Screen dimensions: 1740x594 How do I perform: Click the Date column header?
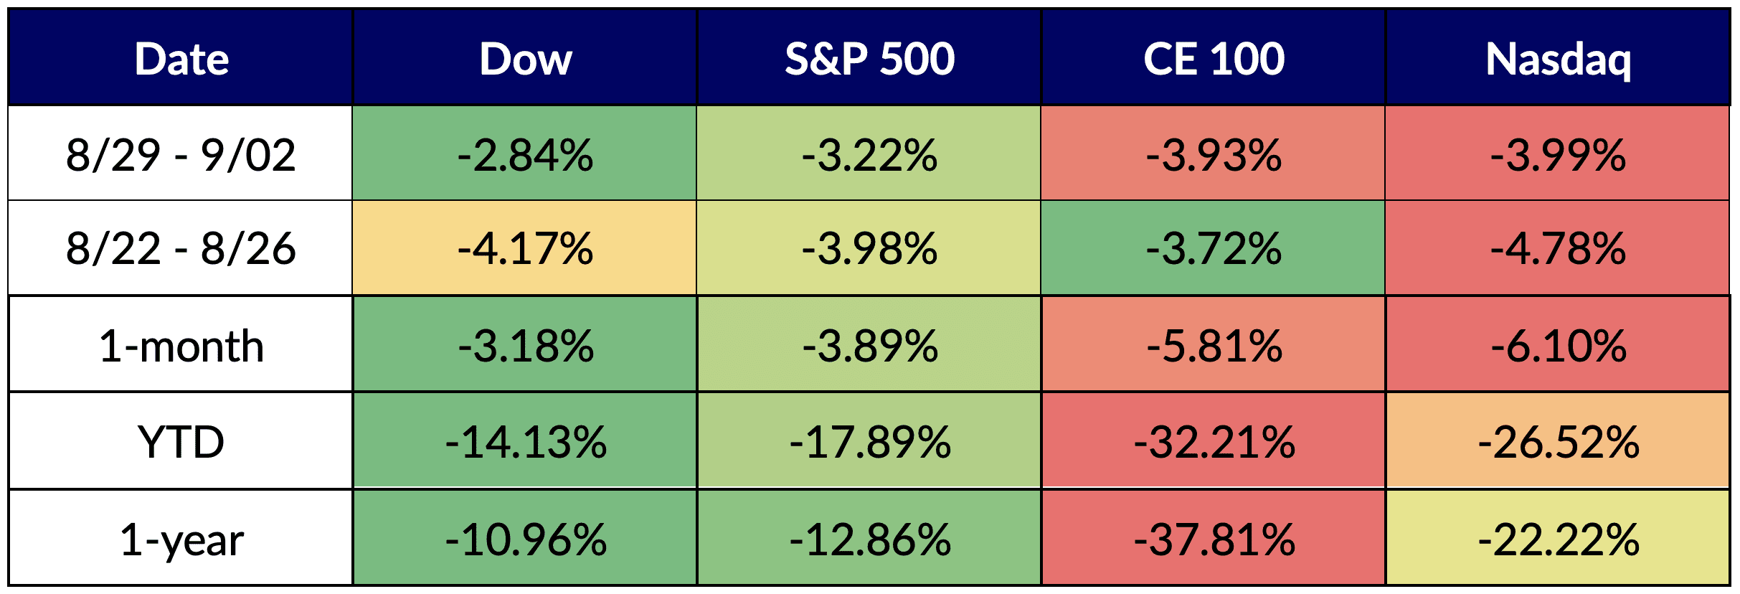[181, 59]
